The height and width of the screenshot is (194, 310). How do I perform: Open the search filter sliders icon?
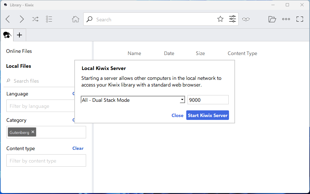(x=232, y=19)
